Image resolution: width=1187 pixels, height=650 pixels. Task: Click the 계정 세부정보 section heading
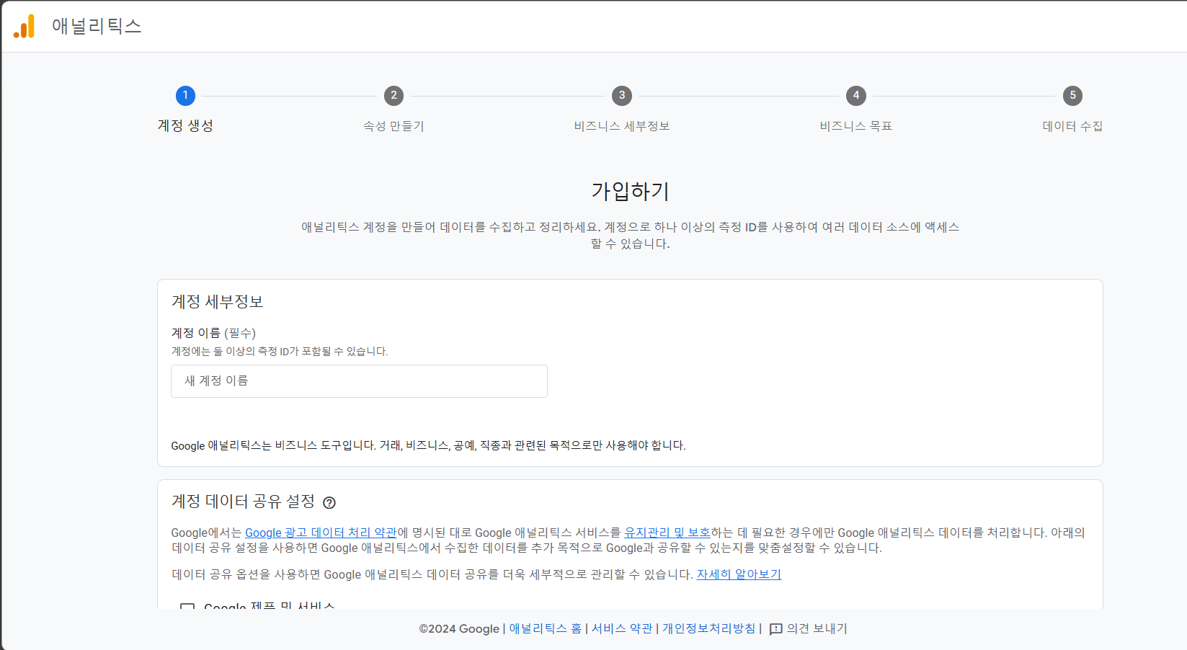point(218,301)
